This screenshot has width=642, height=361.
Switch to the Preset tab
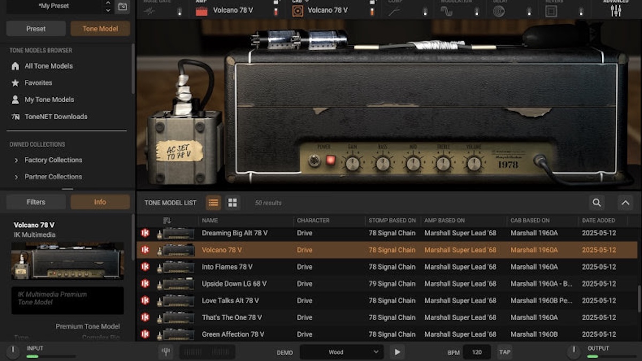pos(36,29)
